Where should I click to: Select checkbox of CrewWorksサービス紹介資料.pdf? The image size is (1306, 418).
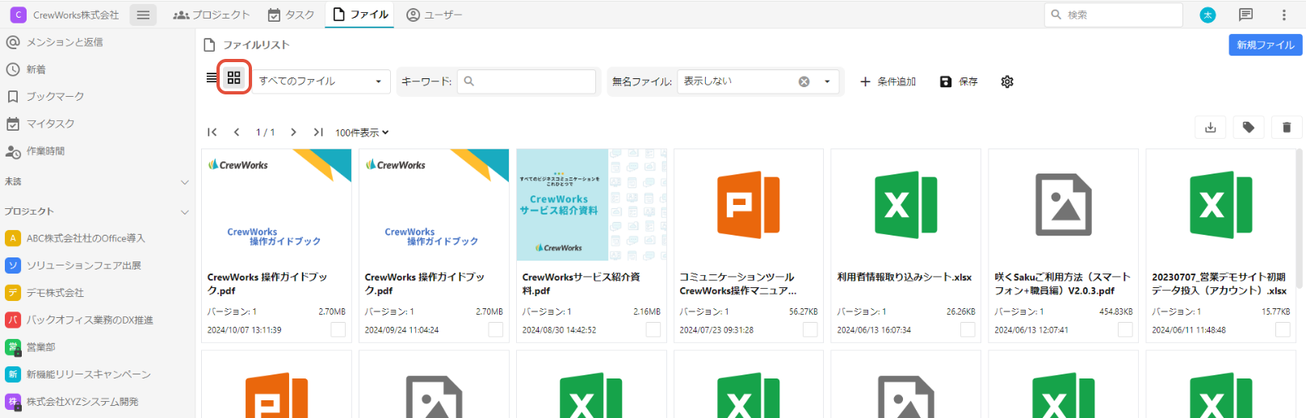653,329
